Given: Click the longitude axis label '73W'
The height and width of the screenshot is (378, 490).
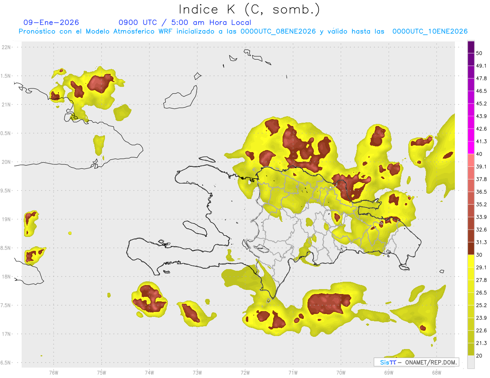Looking at the screenshot, I should click(x=197, y=373).
